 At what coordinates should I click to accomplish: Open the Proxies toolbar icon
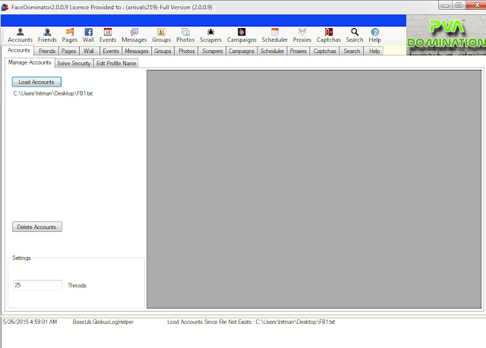pyautogui.click(x=302, y=36)
